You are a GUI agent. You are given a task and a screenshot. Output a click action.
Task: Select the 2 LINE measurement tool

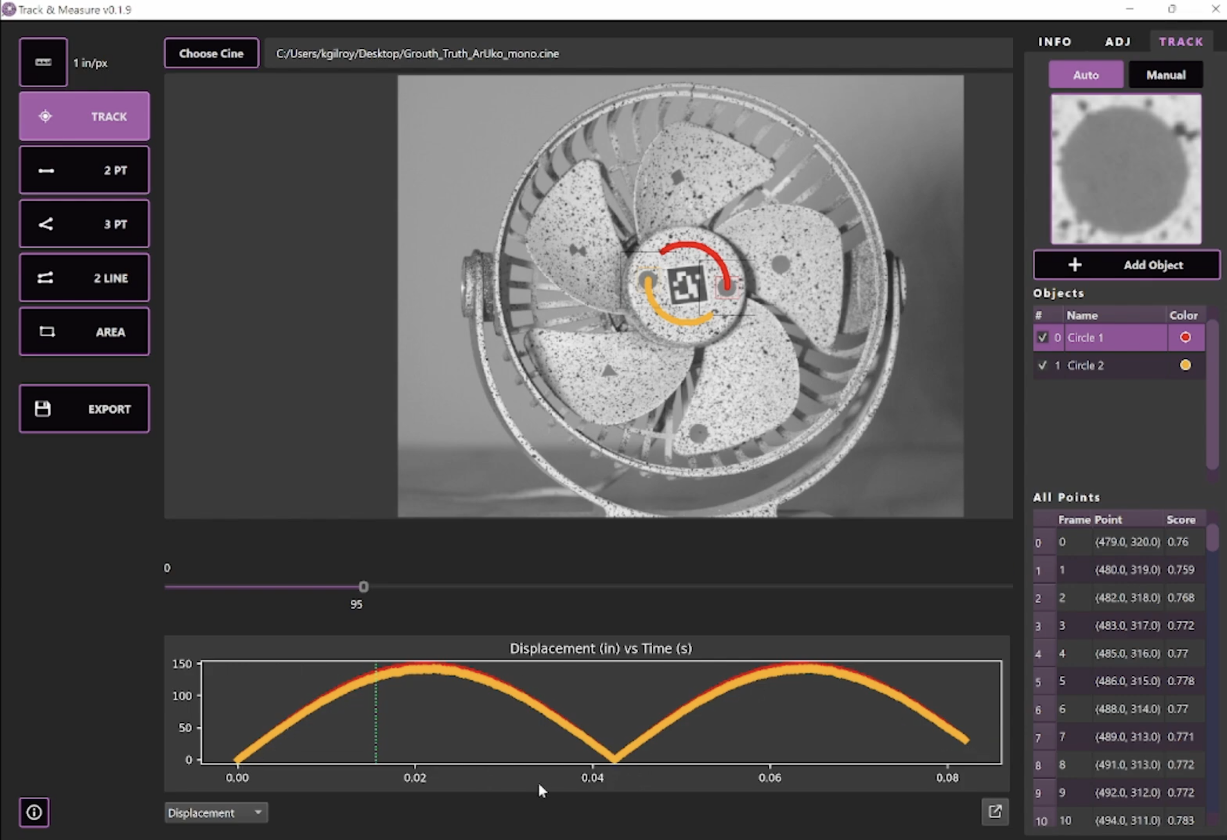click(84, 278)
